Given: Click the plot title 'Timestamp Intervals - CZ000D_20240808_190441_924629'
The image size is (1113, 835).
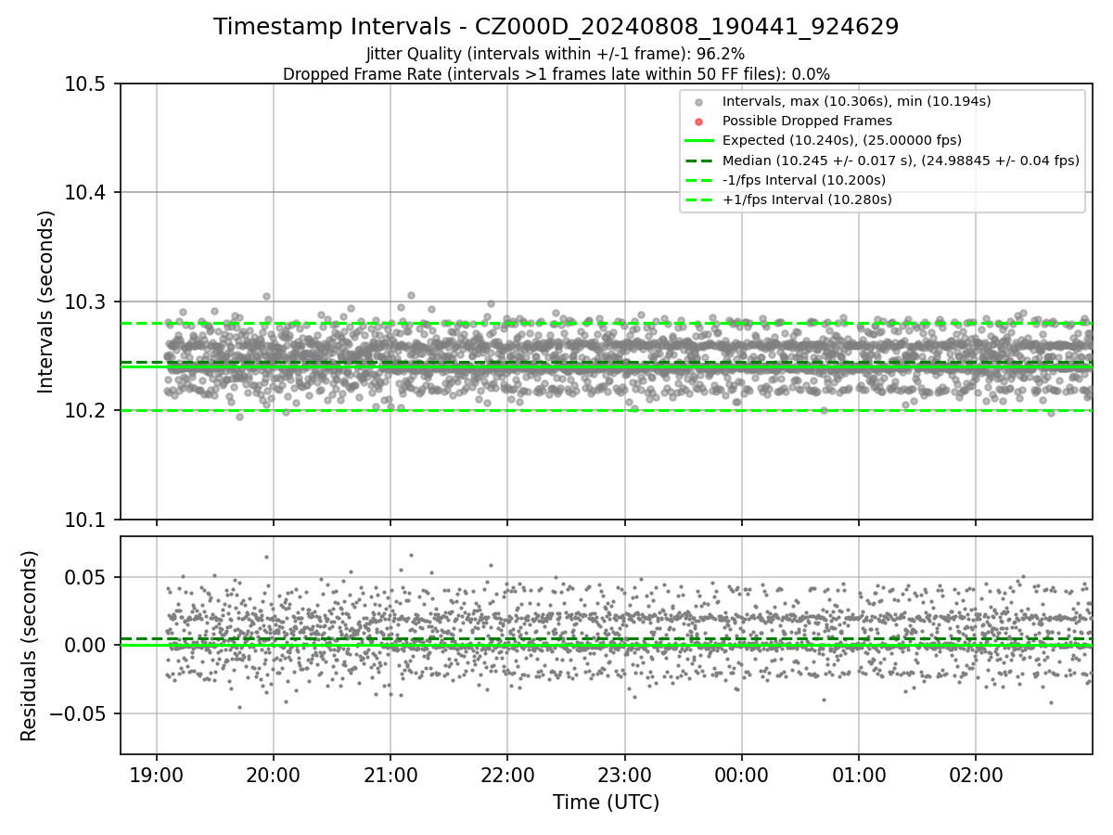Looking at the screenshot, I should coord(556,27).
